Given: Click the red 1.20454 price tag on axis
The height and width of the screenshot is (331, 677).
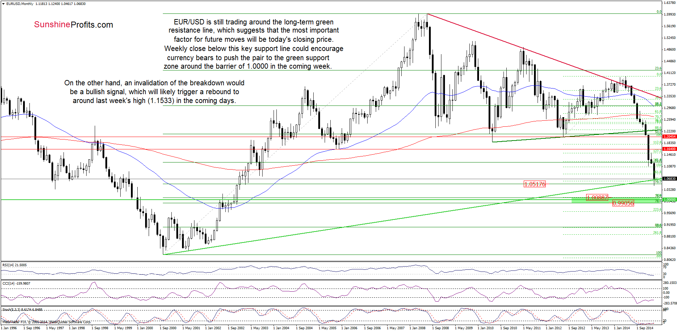Looking at the screenshot, I should (x=670, y=137).
